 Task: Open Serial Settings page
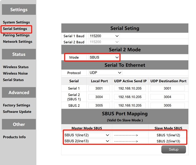[15, 29]
